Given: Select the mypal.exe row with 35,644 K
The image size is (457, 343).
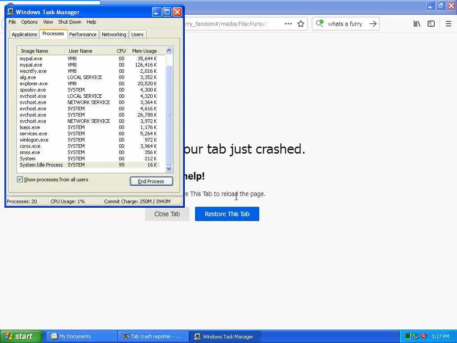Looking at the screenshot, I should click(x=88, y=59).
